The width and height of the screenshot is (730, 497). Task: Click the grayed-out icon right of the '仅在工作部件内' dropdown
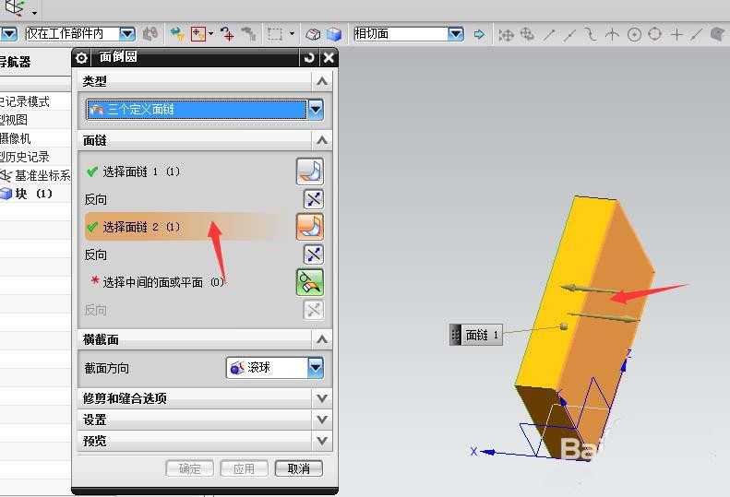(x=150, y=33)
